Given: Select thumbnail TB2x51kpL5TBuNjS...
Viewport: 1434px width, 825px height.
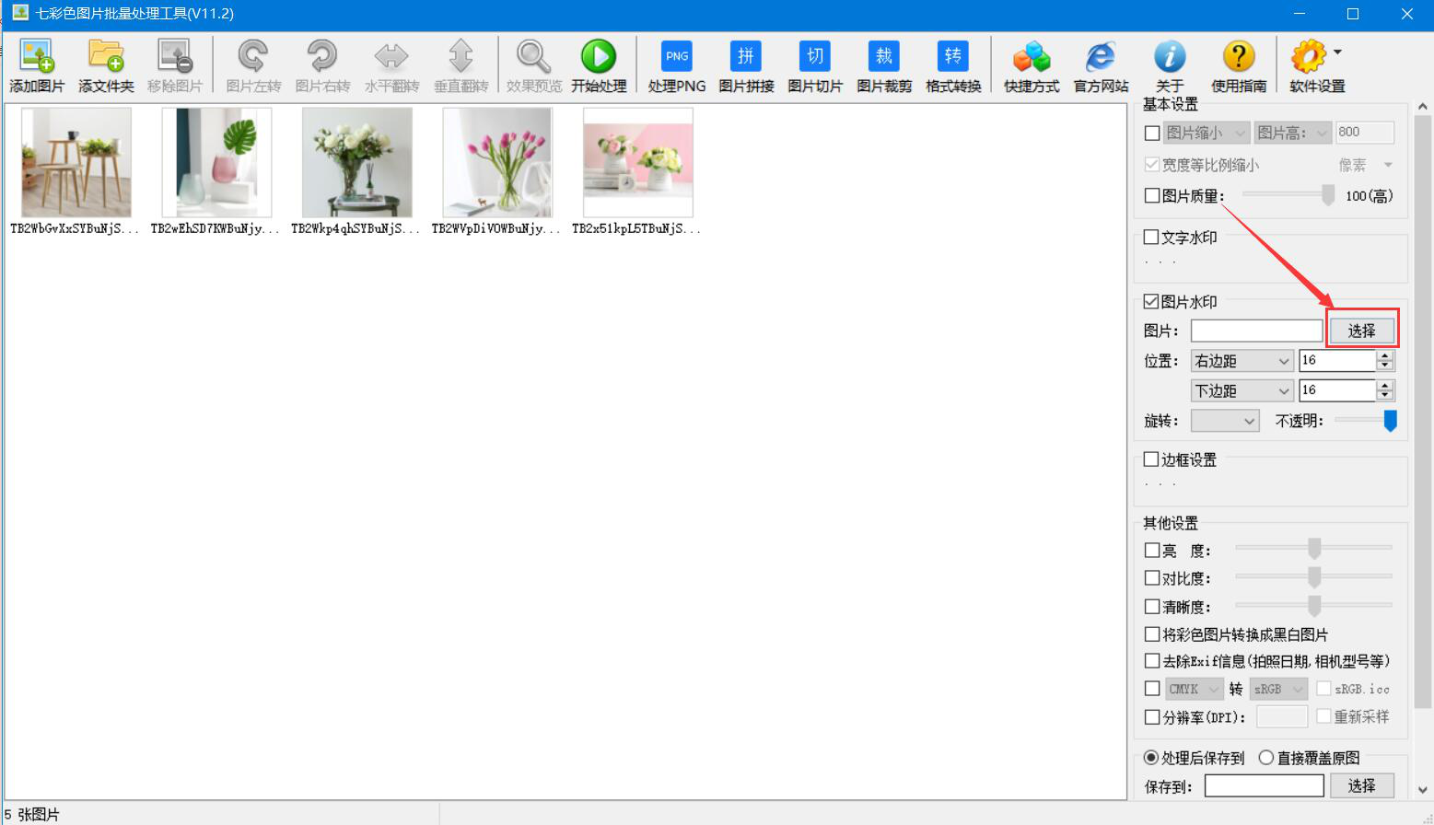Looking at the screenshot, I should coord(637,163).
